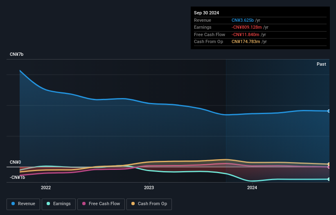Select the Cash From Op endpoint marker
336x215 pixels.
(329, 164)
